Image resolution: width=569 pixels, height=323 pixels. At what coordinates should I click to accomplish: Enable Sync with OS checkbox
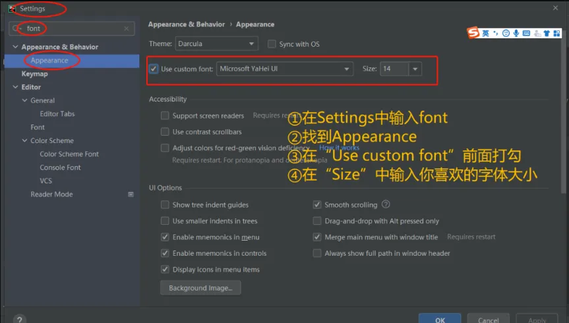pos(272,44)
